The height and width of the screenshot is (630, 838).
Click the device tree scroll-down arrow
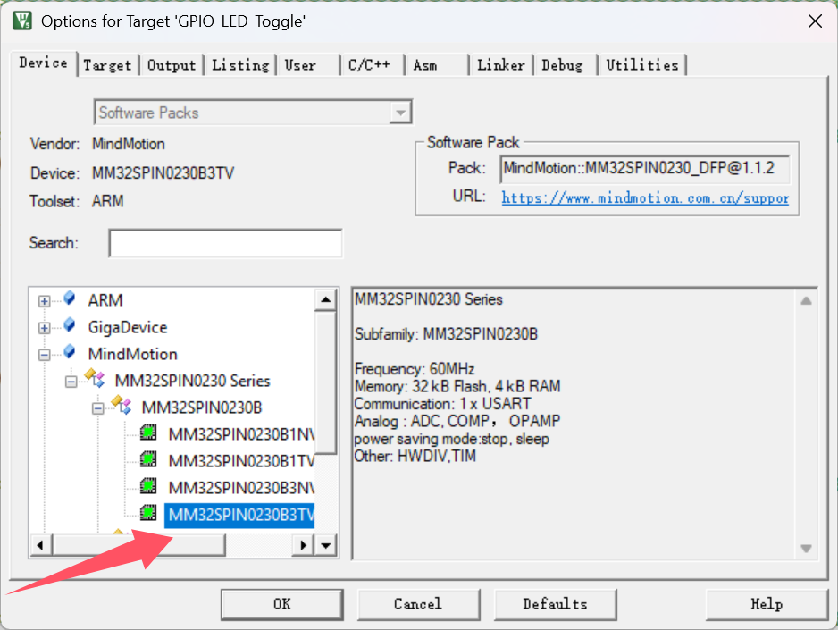tap(326, 544)
